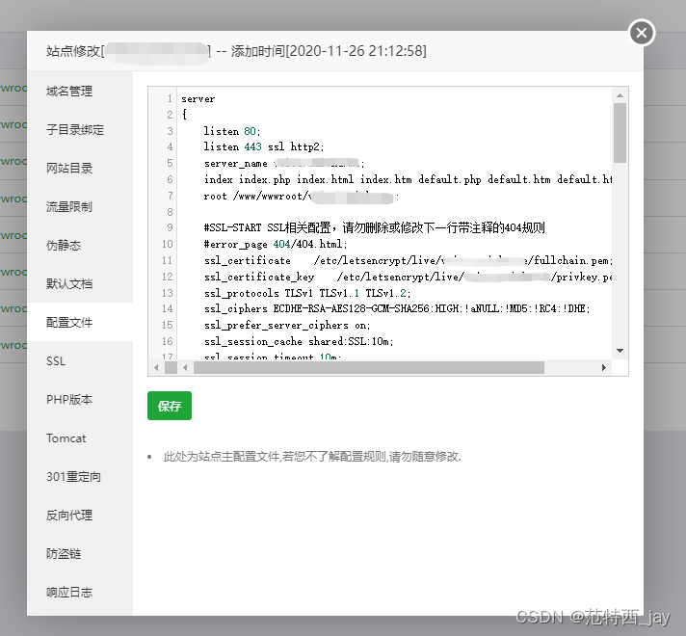The height and width of the screenshot is (636, 686).
Task: Click the 'root /www/wwwroot/' line
Action: pos(301,196)
